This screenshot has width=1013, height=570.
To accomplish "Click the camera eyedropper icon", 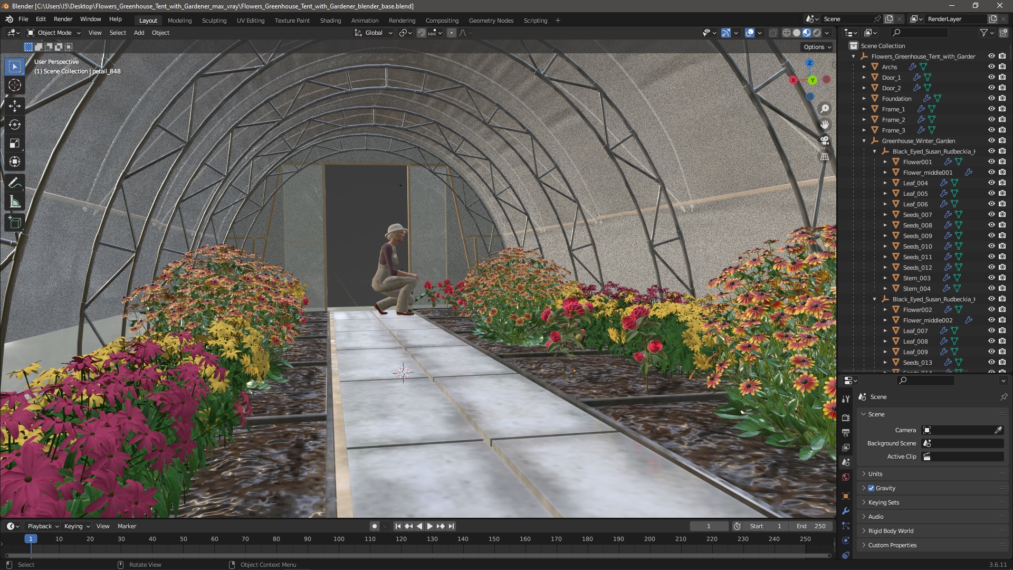I will pos(998,430).
